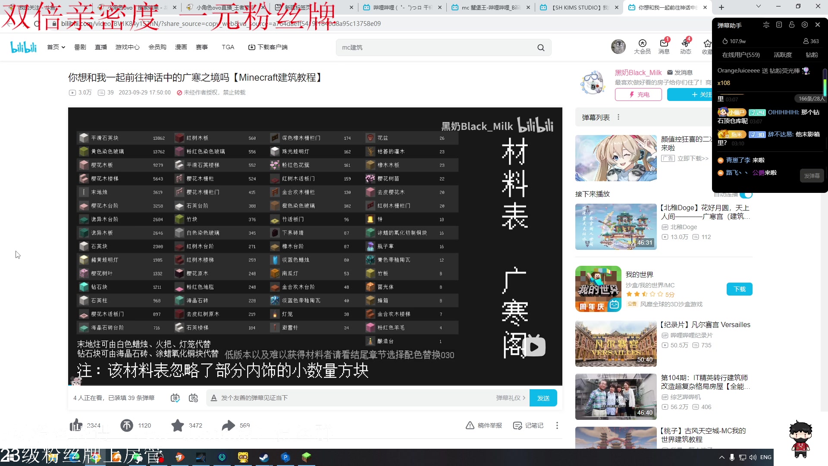Open the 【纪录片】凡尔赛宫 Versailles video thumbnail
The height and width of the screenshot is (466, 828).
615,343
